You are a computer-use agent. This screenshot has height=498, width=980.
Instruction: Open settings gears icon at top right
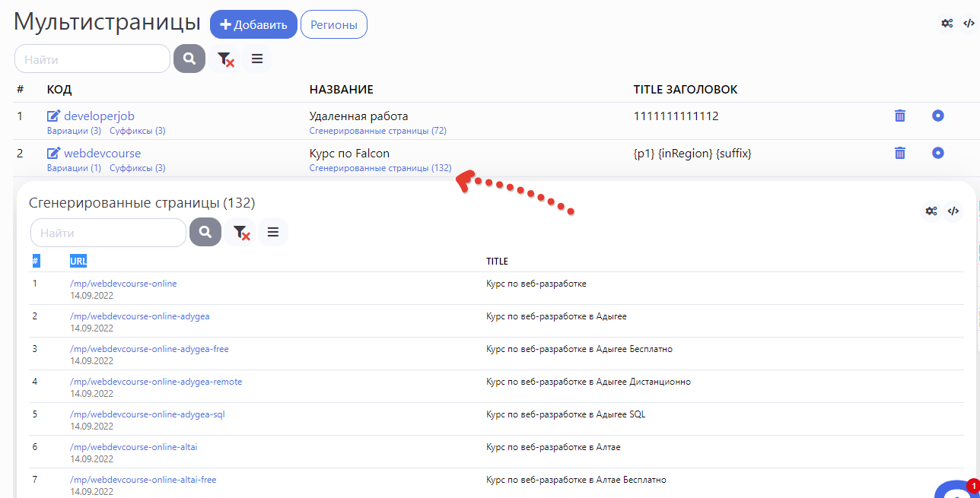[x=947, y=23]
